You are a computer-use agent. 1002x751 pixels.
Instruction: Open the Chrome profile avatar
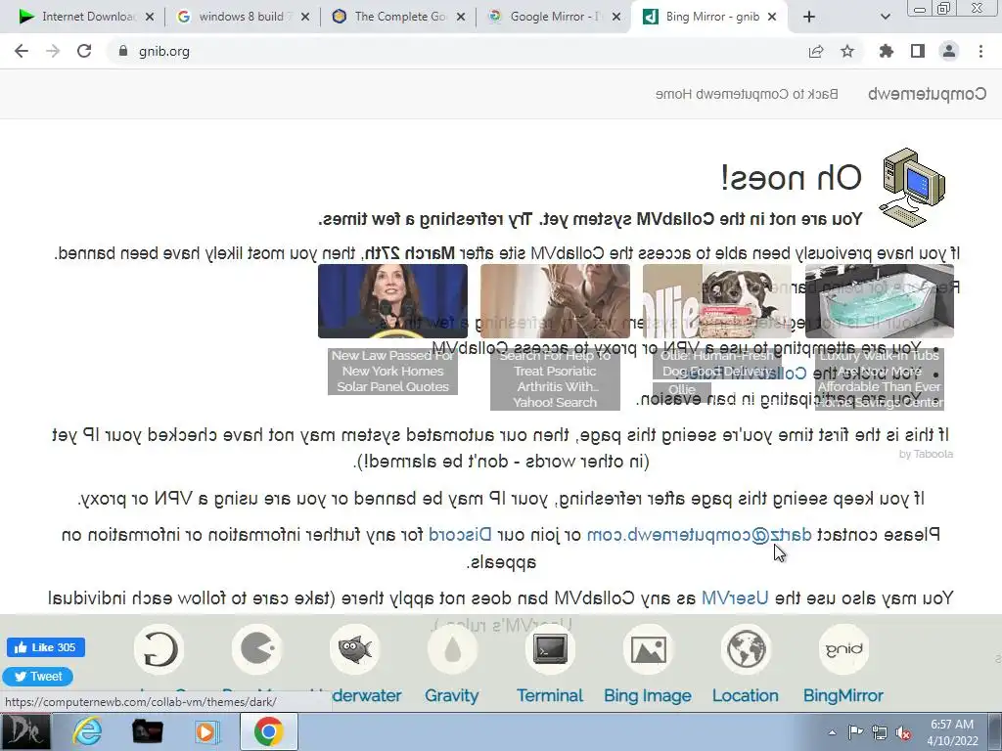(x=949, y=51)
